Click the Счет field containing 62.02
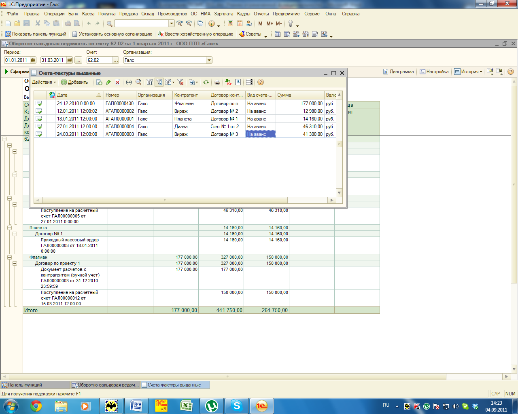518x414 pixels. click(x=99, y=60)
